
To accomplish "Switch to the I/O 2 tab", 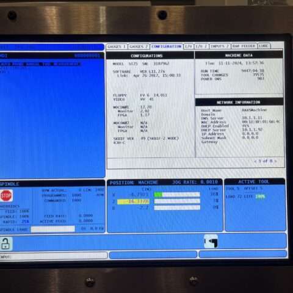I will pos(201,46).
